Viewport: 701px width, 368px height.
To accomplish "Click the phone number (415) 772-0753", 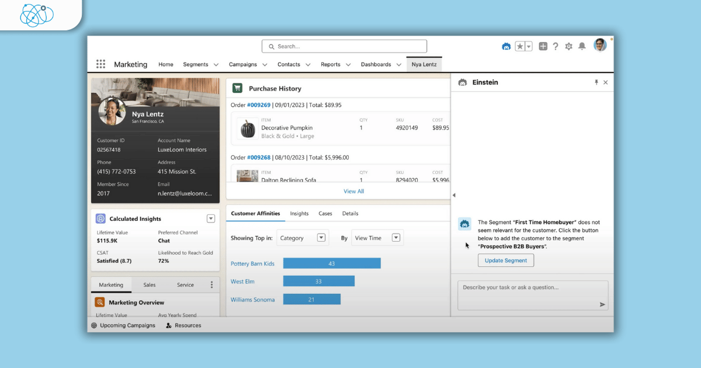I will (116, 172).
